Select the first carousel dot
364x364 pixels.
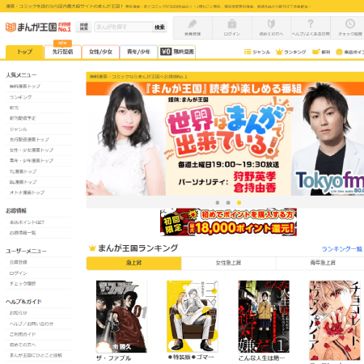click(x=218, y=202)
